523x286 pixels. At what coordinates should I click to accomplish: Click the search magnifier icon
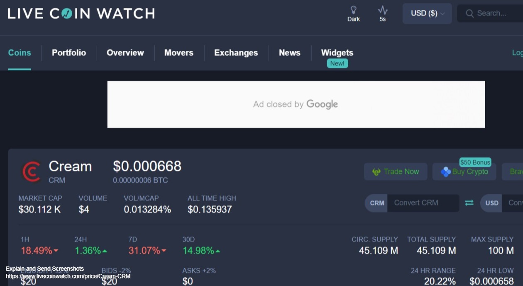tap(470, 13)
